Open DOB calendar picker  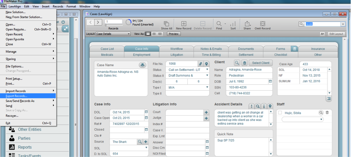click(270, 81)
